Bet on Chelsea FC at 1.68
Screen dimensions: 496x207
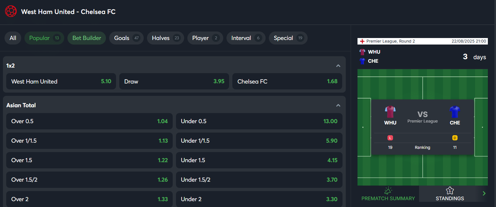[287, 81]
